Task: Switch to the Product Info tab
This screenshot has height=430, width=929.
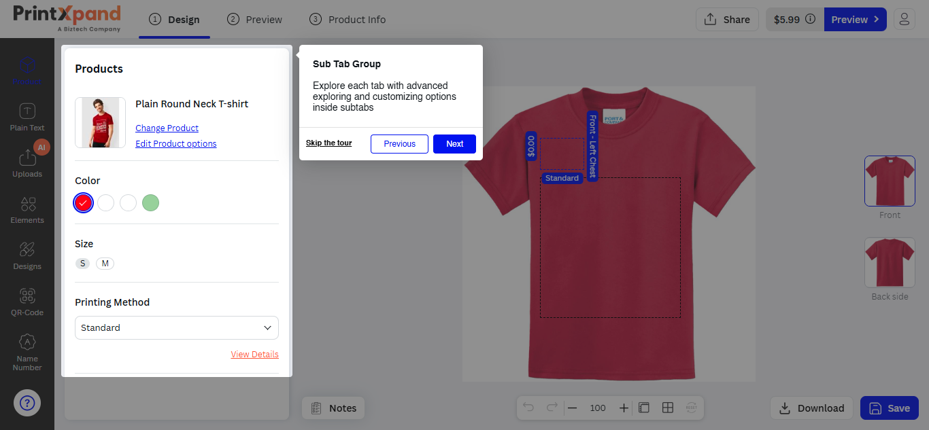Action: click(348, 19)
